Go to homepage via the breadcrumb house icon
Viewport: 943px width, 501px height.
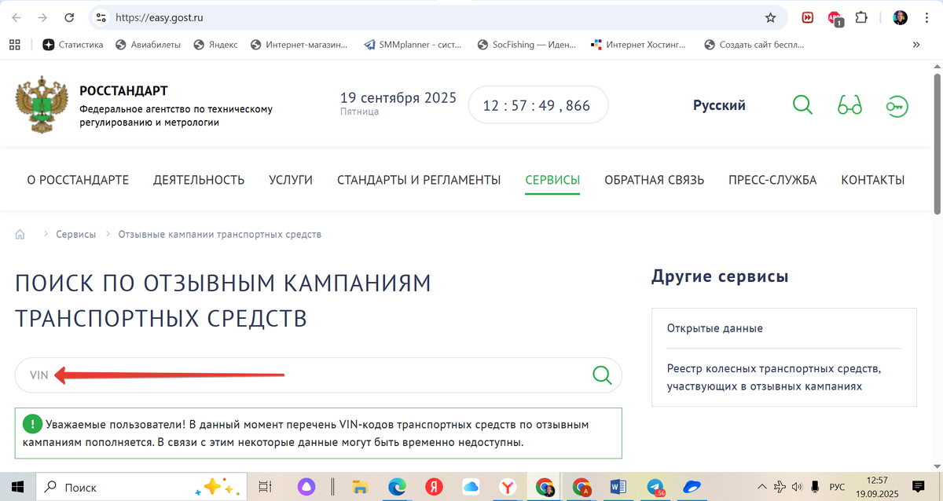pyautogui.click(x=20, y=233)
